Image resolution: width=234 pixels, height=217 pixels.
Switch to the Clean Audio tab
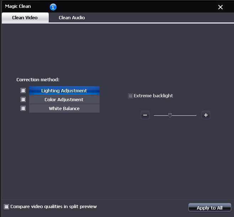(x=71, y=17)
